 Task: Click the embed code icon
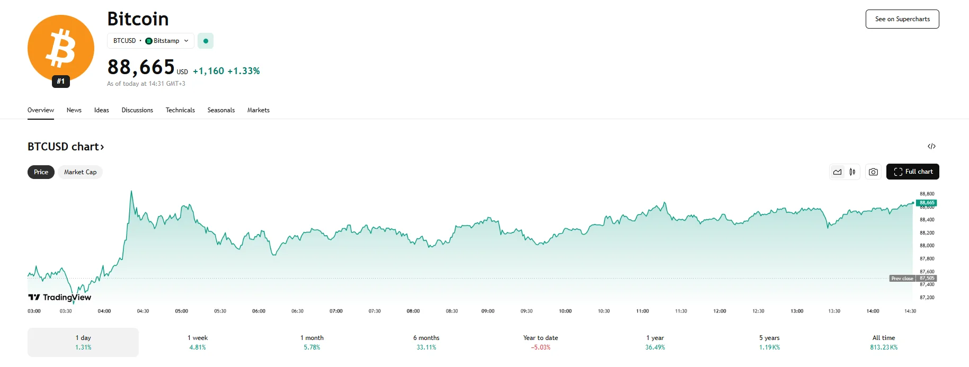(x=931, y=146)
